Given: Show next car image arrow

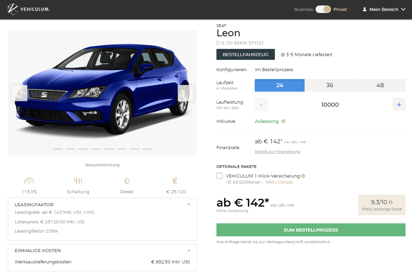Looking at the screenshot, I should tap(186, 93).
